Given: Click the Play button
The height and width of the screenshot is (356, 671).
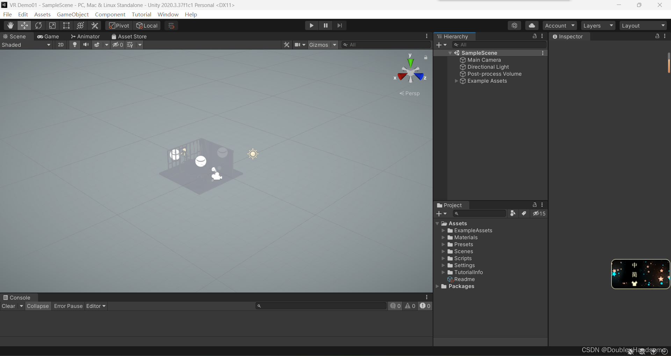Looking at the screenshot, I should click(x=311, y=25).
